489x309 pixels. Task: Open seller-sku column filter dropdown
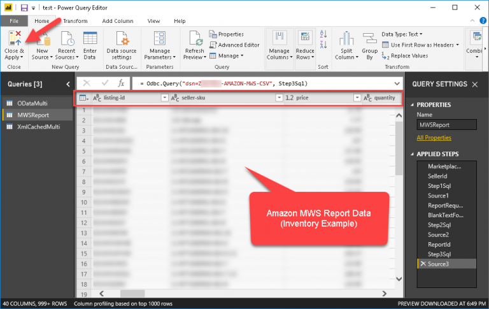pos(279,97)
